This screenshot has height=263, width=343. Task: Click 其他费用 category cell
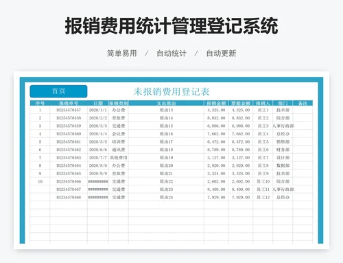(119, 158)
